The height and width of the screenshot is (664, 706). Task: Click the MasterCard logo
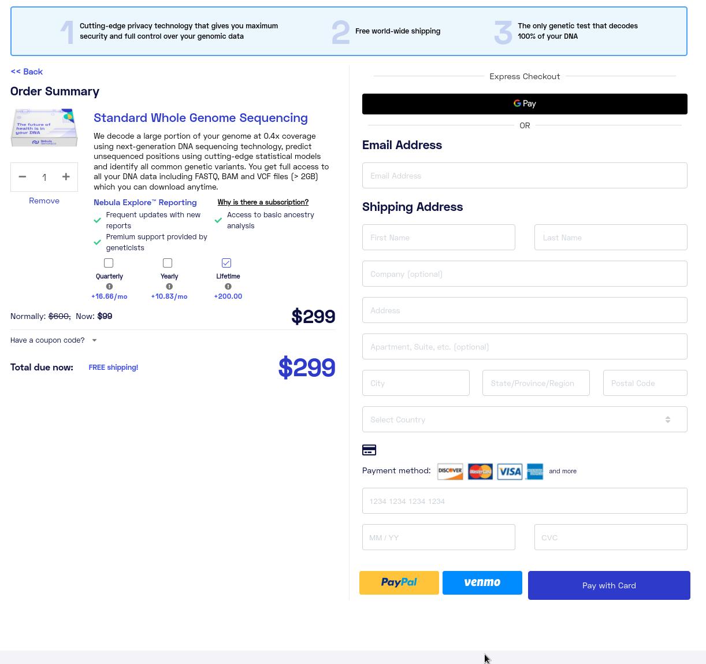[480, 471]
